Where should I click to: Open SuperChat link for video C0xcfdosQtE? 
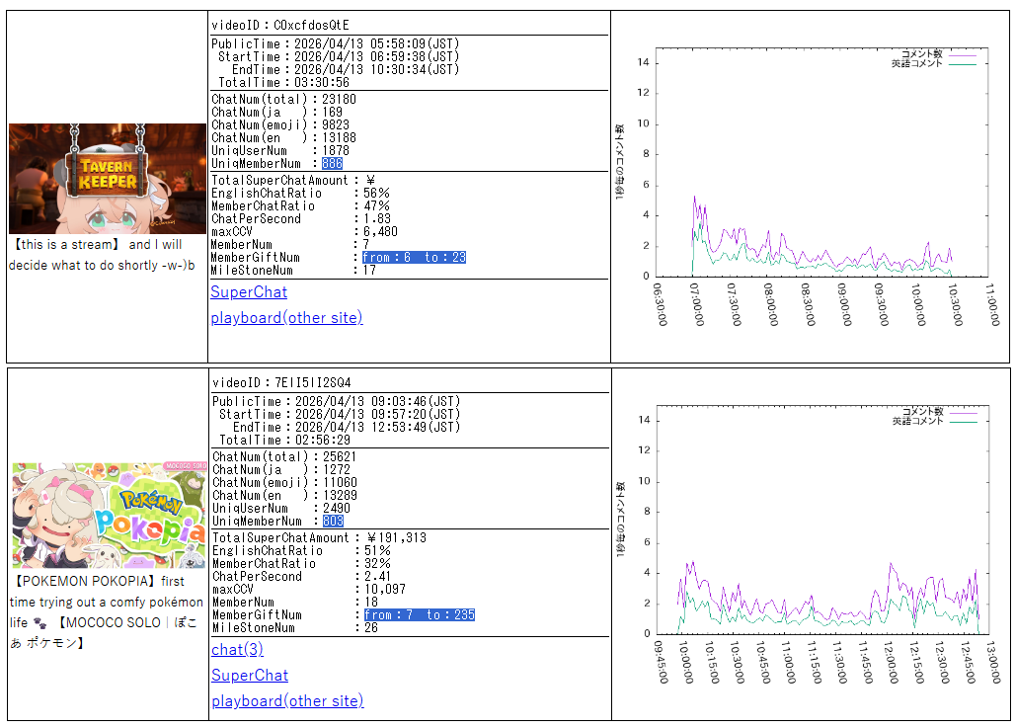click(x=249, y=292)
